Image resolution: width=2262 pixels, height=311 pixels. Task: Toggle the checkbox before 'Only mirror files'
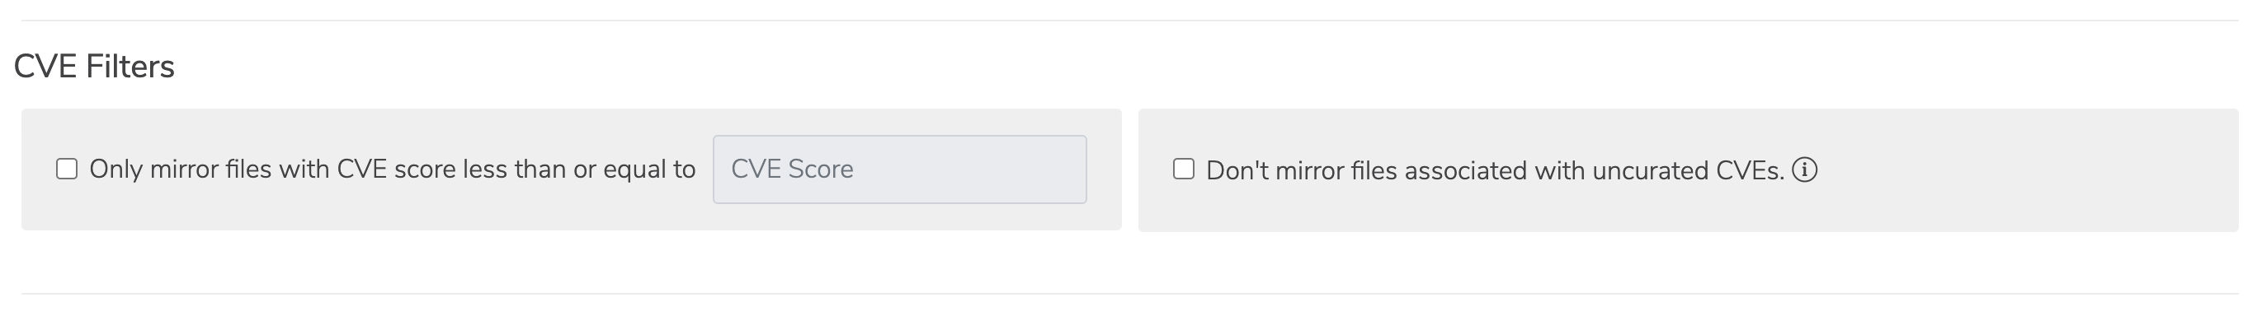67,169
